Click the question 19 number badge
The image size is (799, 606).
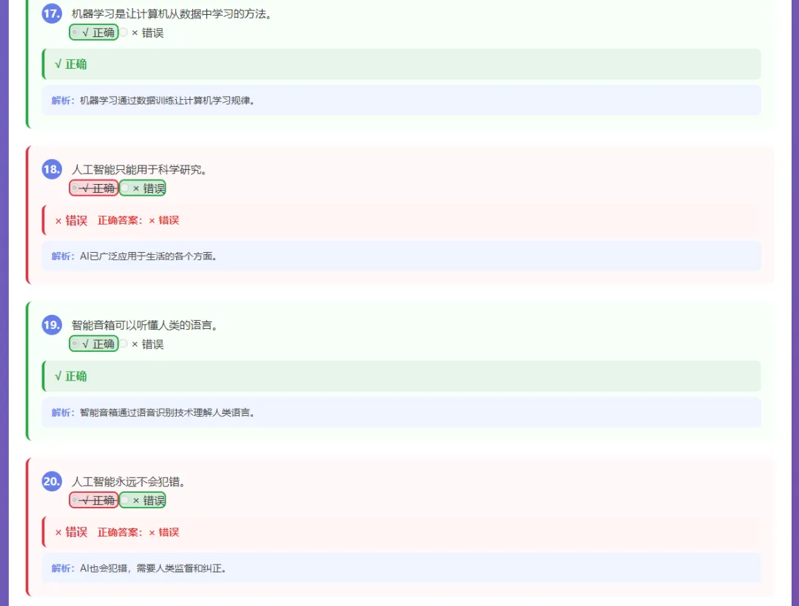point(52,324)
